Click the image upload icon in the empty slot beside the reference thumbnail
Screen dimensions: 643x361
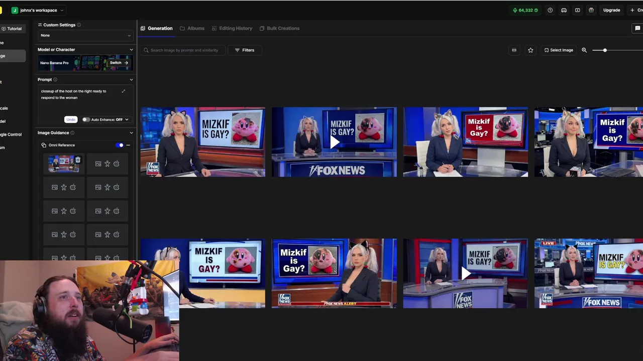tap(98, 164)
